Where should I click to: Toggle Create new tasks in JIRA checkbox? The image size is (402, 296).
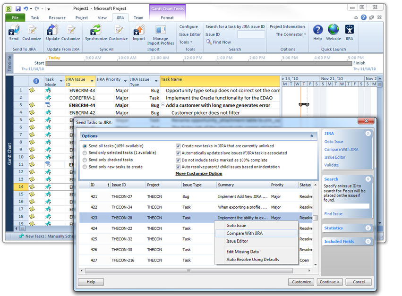178,146
